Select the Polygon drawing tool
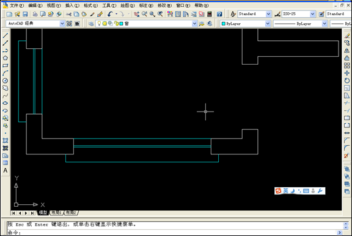Image resolution: width=352 pixels, height=236 pixels. pos(5,58)
